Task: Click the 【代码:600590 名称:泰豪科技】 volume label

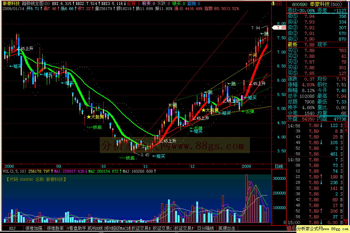Action: (x=36, y=179)
